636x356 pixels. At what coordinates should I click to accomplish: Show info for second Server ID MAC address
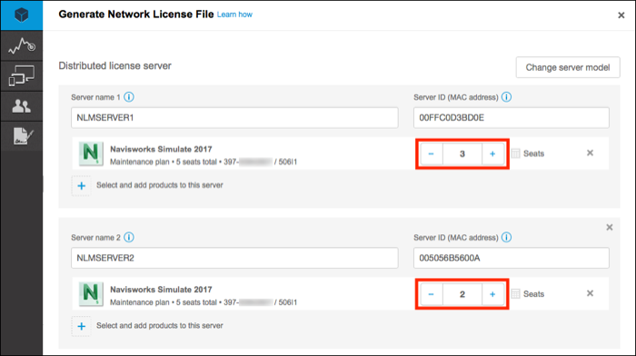click(506, 238)
